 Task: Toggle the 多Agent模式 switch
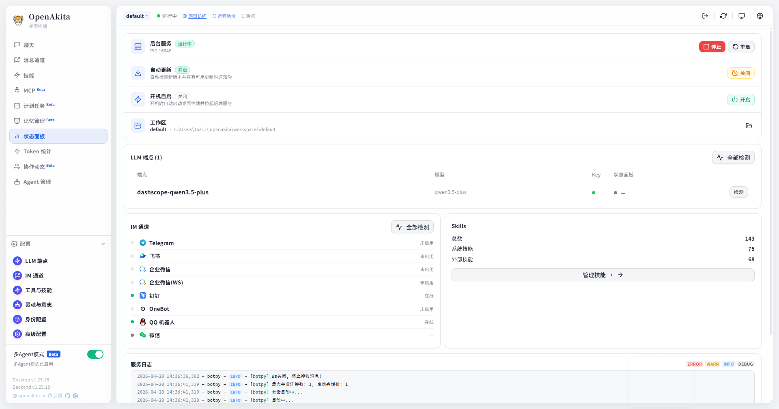point(95,354)
